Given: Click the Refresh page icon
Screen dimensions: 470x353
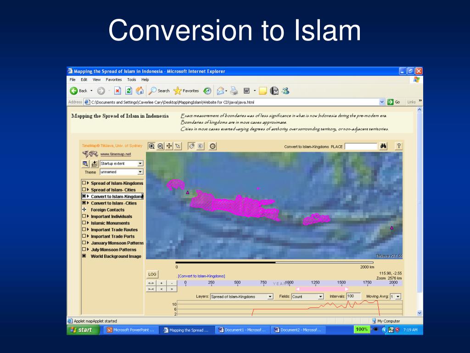Looking at the screenshot, I should (x=129, y=91).
